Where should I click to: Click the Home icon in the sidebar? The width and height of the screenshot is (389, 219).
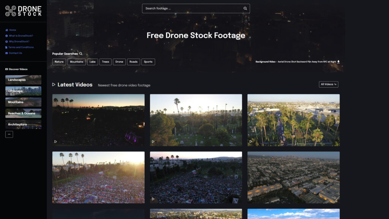(x=6, y=30)
